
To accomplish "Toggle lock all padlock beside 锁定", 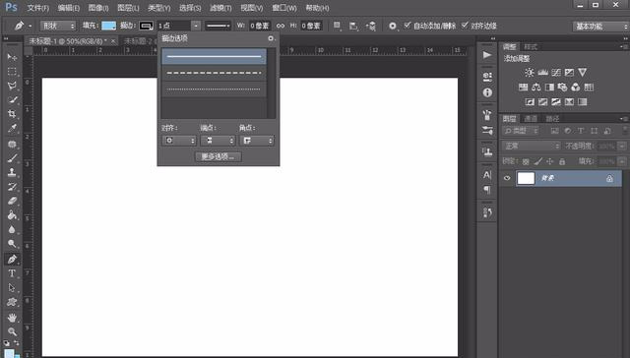I will tap(562, 161).
